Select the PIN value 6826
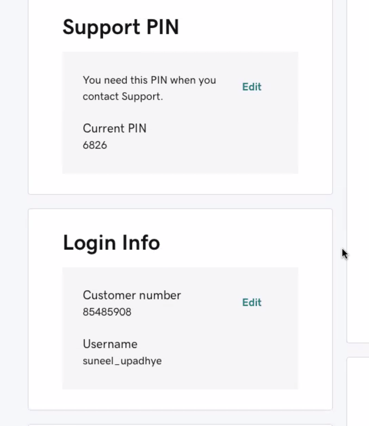Screen dimensions: 369x426 [95, 145]
